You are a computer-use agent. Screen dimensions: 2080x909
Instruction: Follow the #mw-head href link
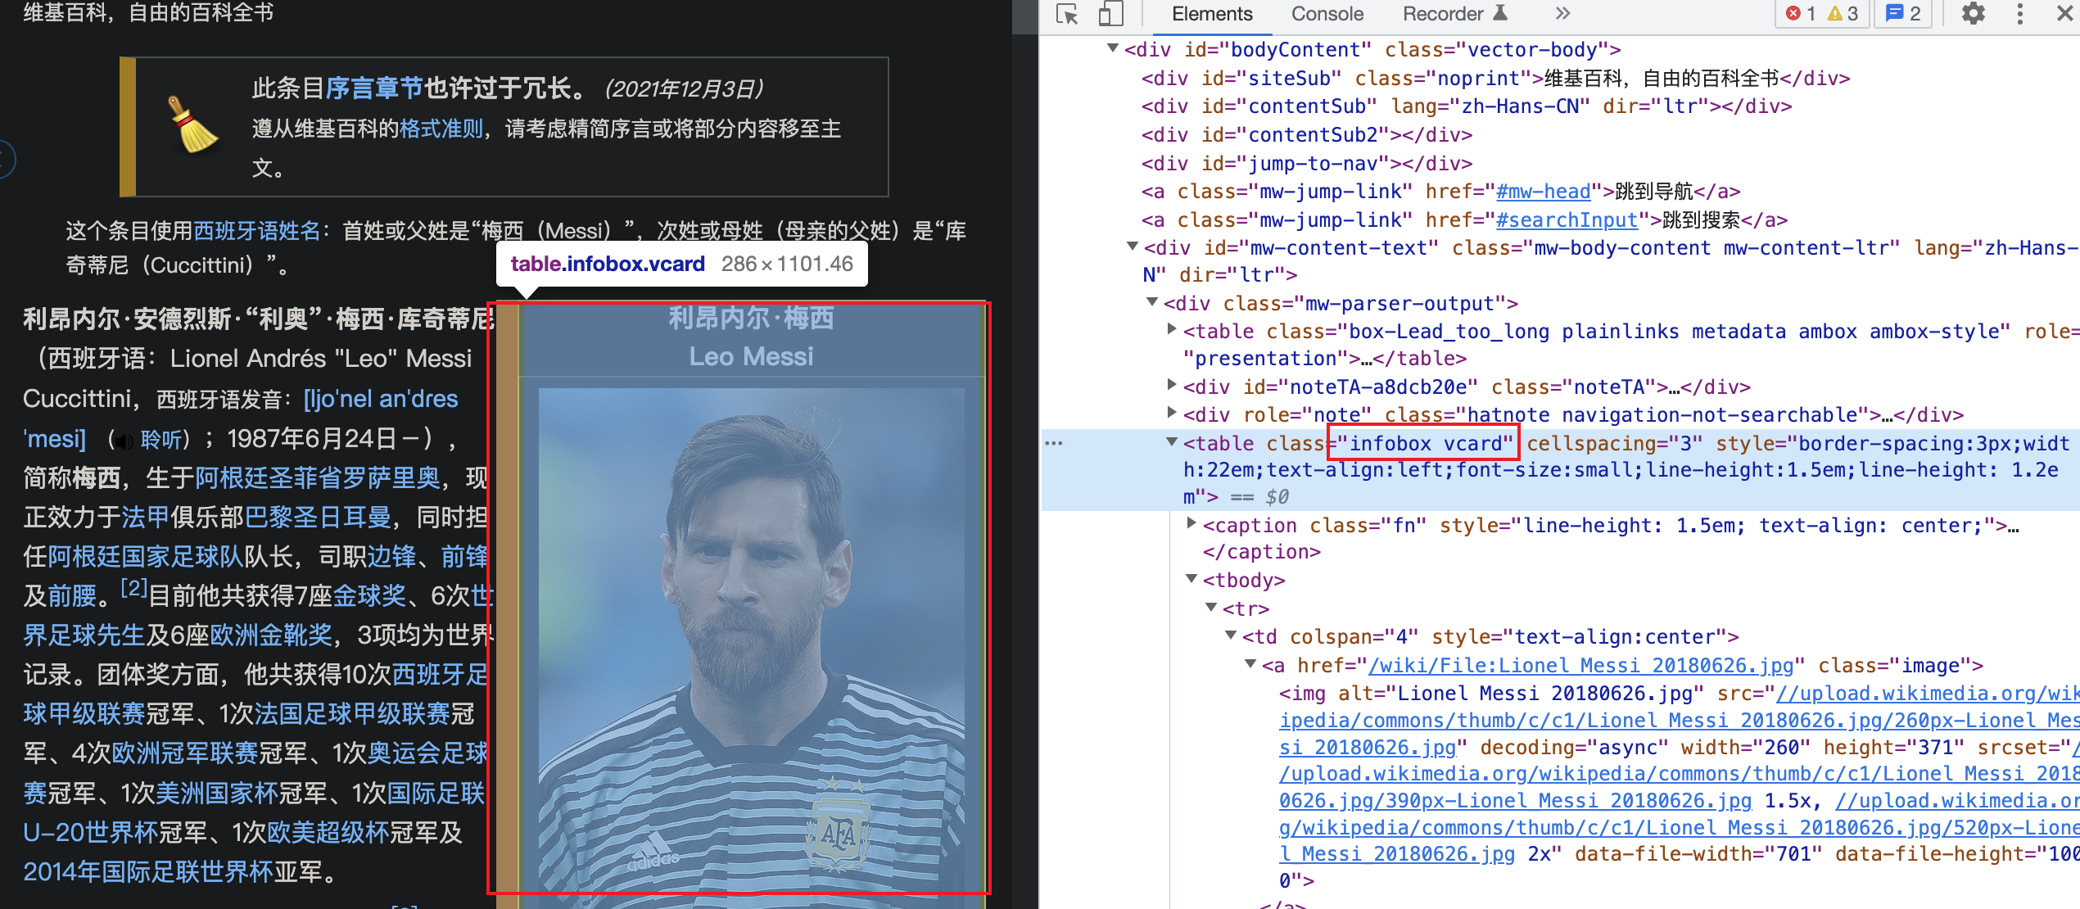1543,192
